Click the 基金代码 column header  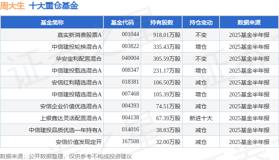pos(122,23)
